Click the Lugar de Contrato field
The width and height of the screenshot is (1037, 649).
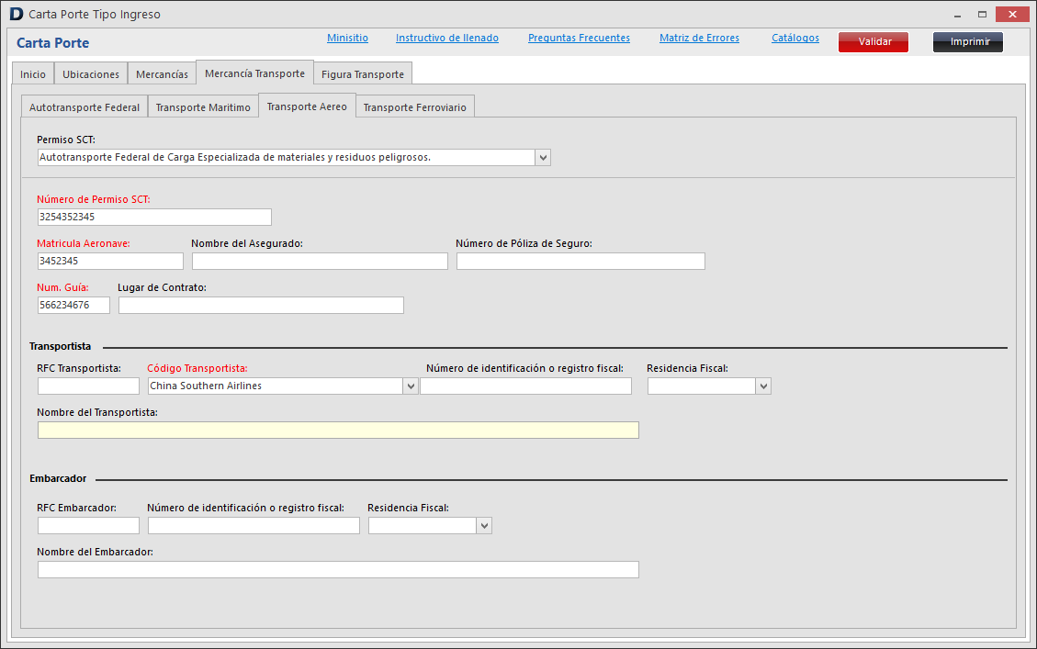pos(261,306)
